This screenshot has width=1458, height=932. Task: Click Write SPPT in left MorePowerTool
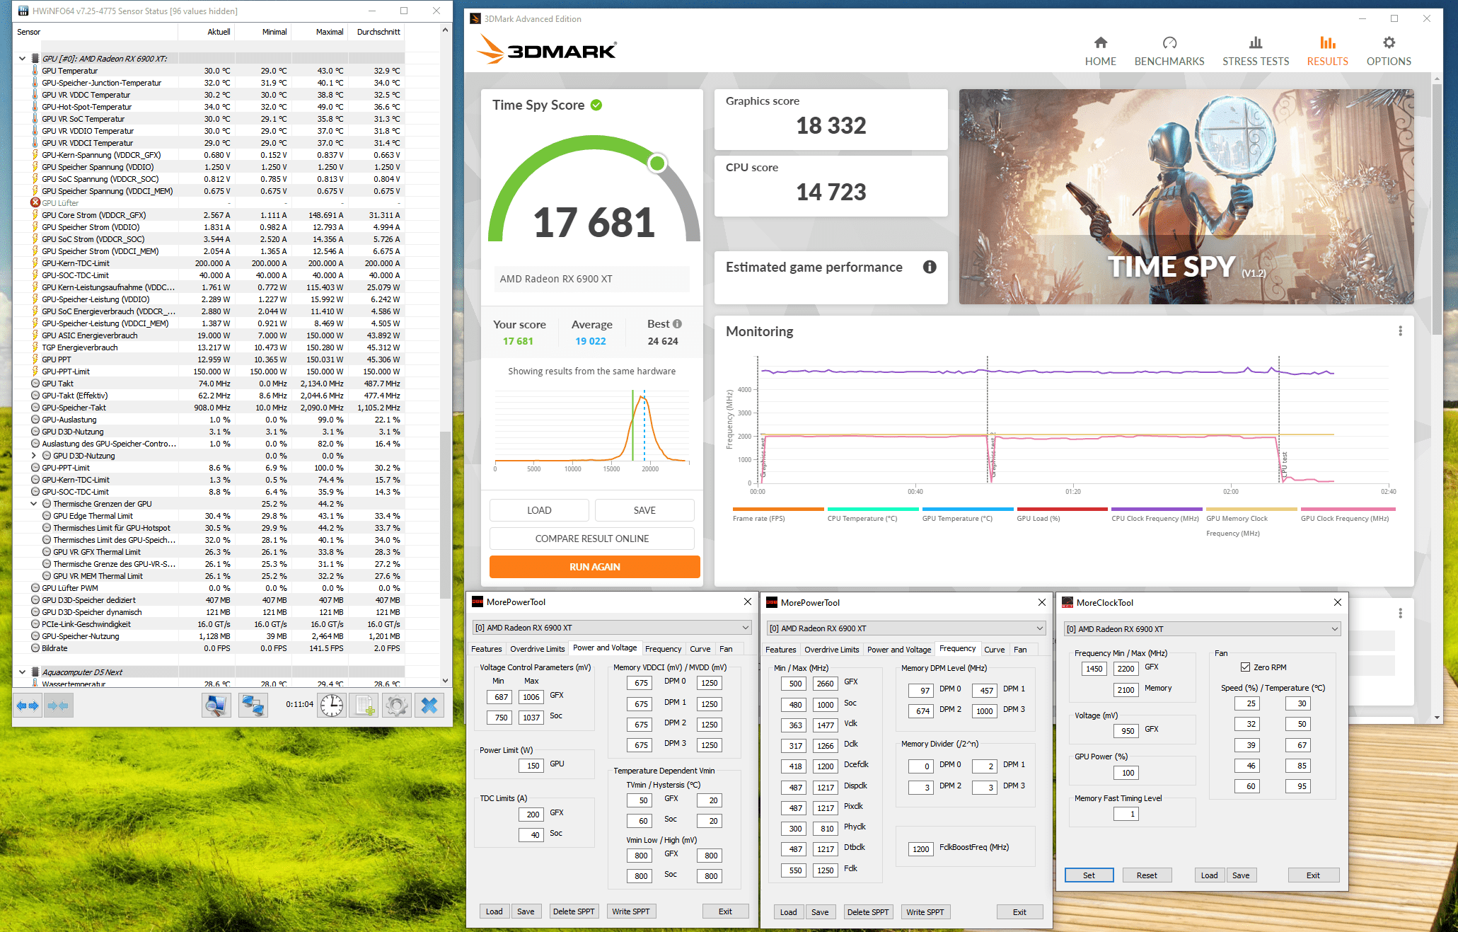631,911
